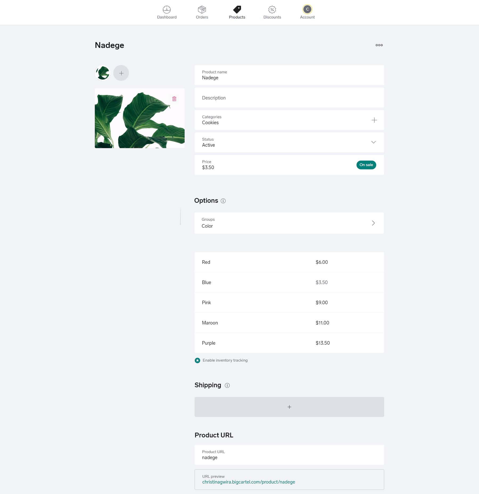Add a category with the plus control
The image size is (479, 494).
point(374,120)
